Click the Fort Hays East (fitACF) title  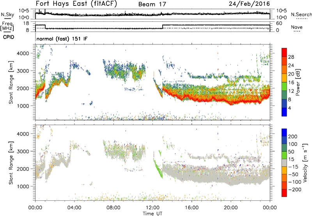click(76, 4)
